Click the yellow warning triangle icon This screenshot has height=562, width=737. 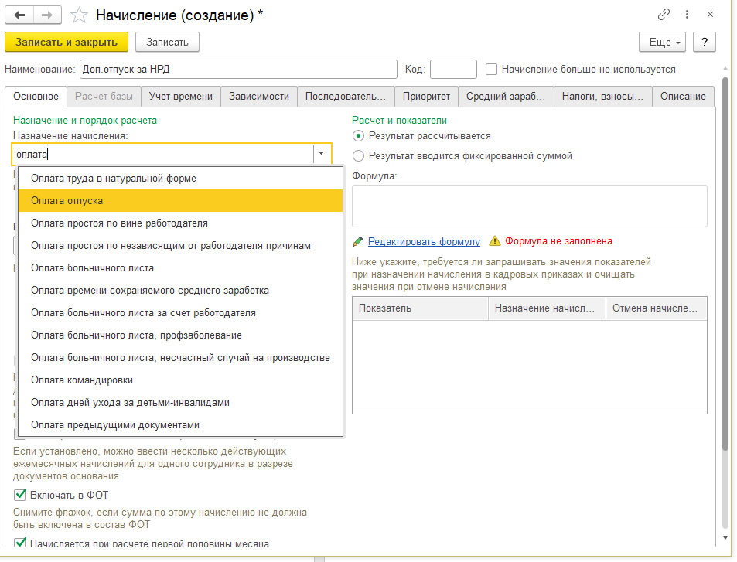click(x=494, y=241)
